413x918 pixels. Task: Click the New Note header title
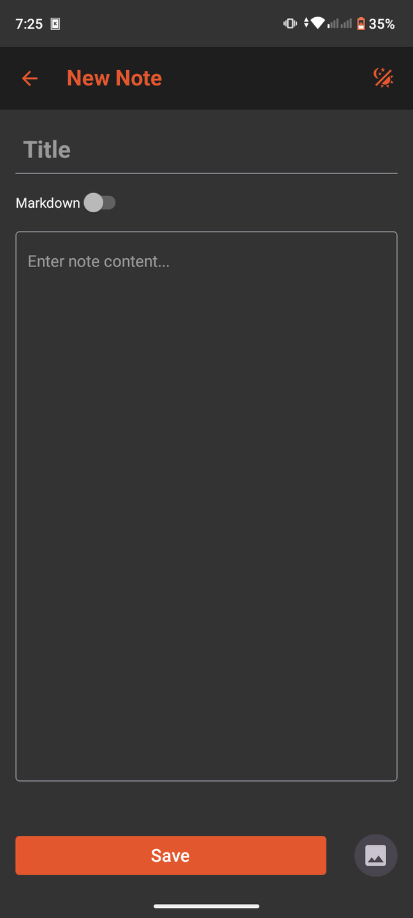point(114,78)
